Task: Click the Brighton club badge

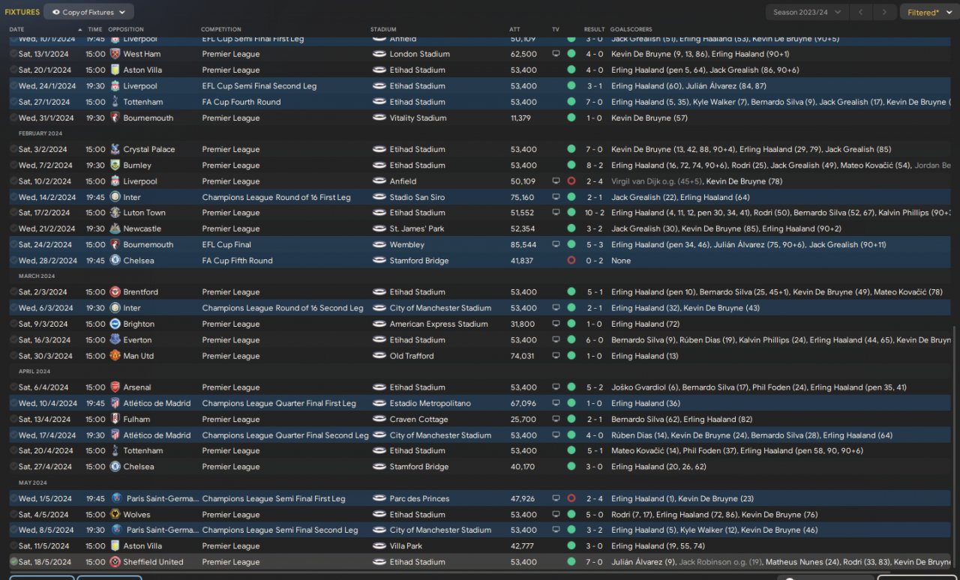Action: tap(115, 324)
